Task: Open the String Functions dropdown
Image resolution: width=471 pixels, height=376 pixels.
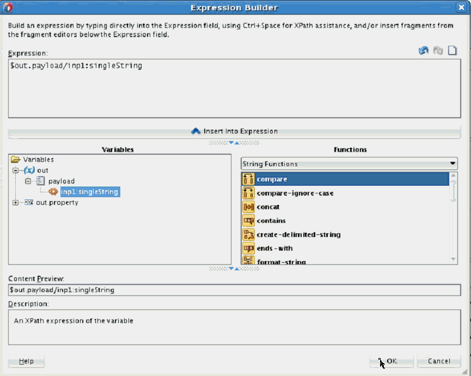Action: [349, 163]
